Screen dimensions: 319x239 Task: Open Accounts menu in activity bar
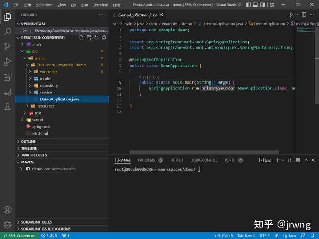point(8,210)
